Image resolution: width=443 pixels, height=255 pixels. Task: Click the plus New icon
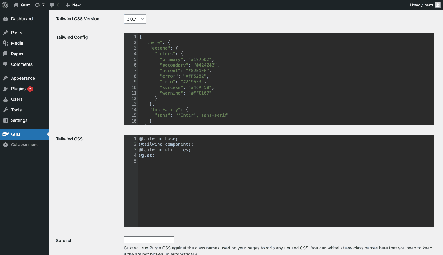click(68, 5)
